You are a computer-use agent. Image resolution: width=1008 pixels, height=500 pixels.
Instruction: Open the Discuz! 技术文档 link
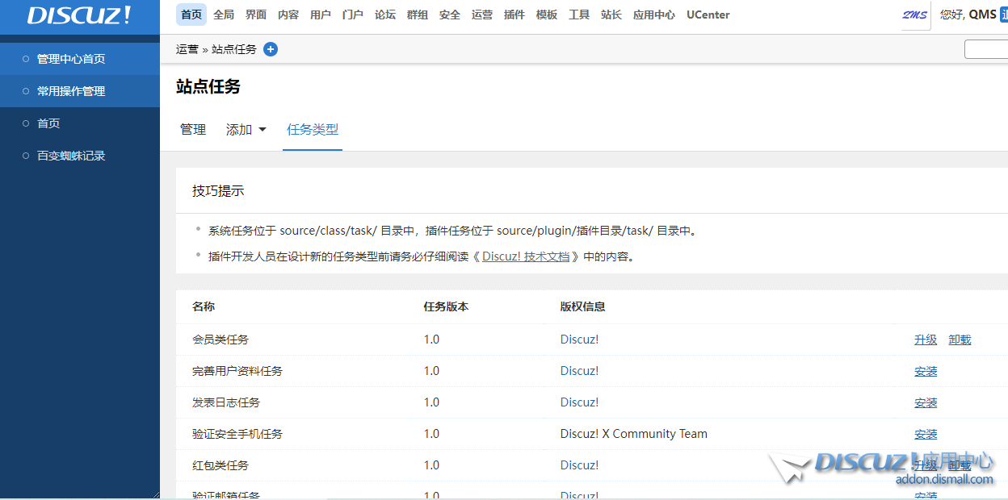[526, 256]
